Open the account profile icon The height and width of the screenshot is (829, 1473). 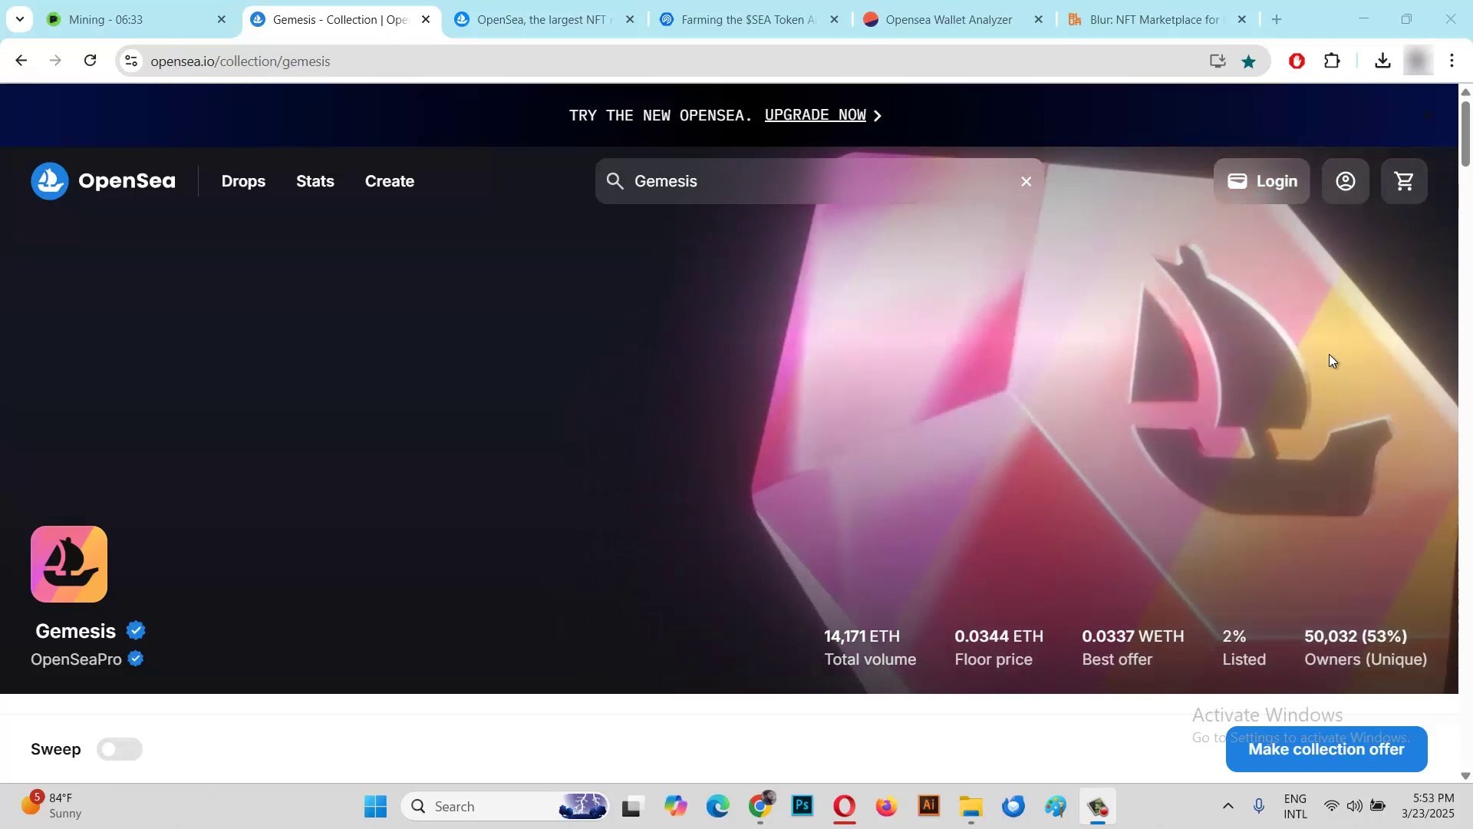[1345, 181]
